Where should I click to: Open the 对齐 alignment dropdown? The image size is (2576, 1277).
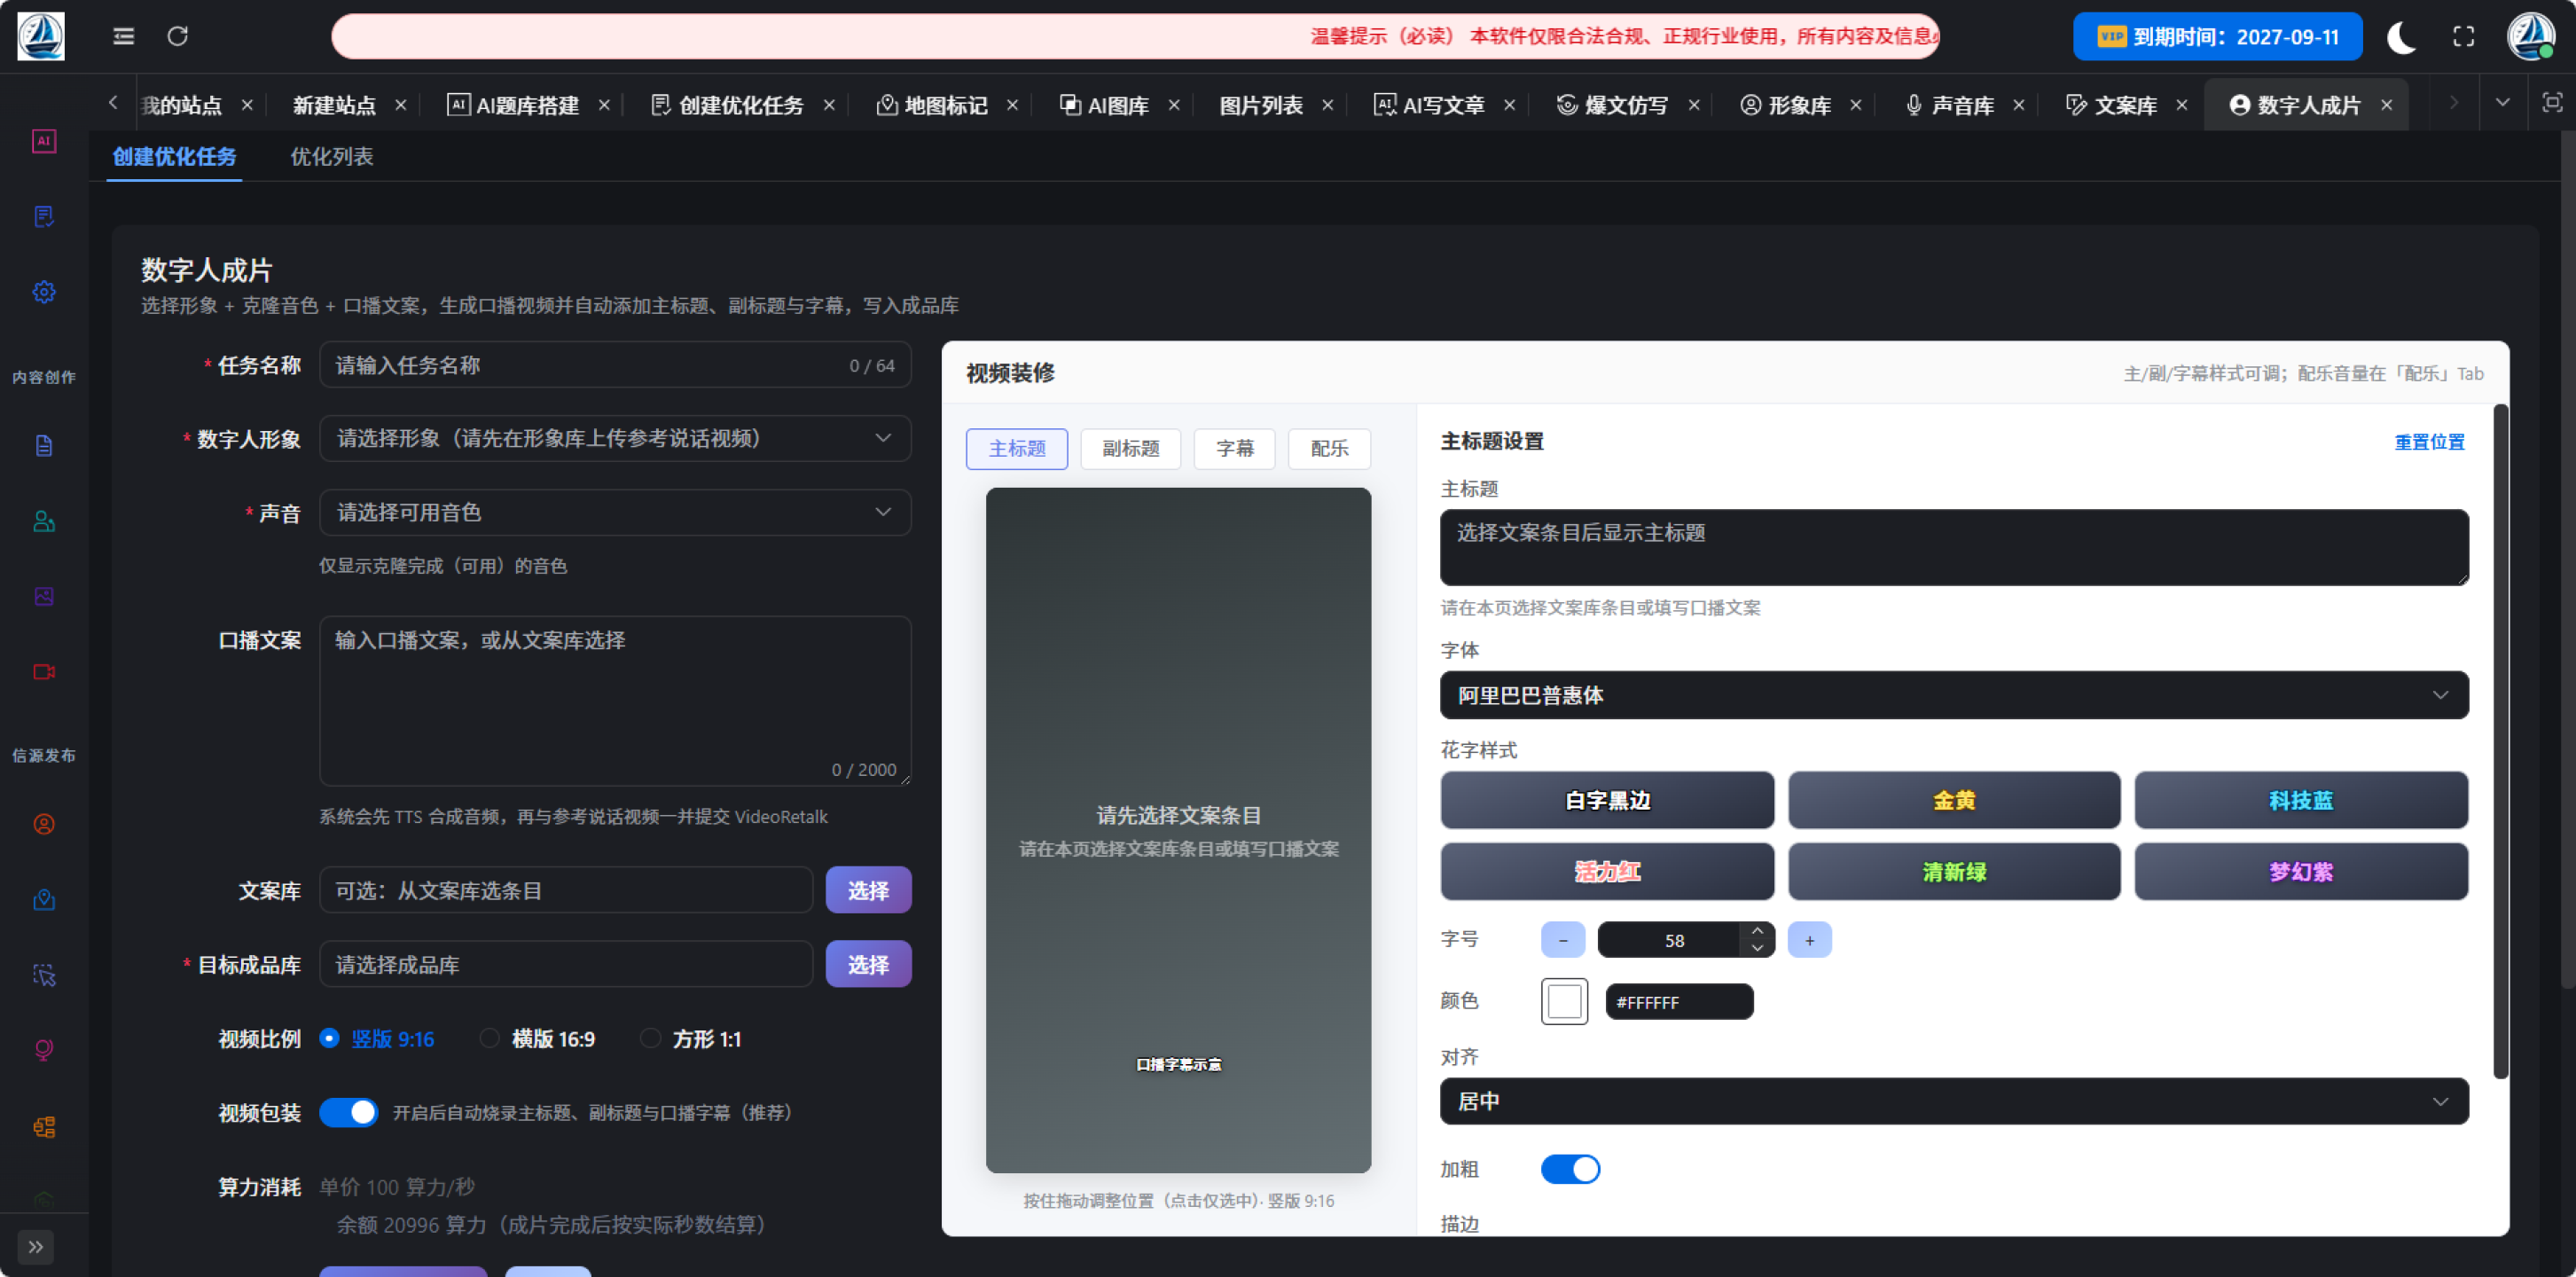pyautogui.click(x=1954, y=1101)
